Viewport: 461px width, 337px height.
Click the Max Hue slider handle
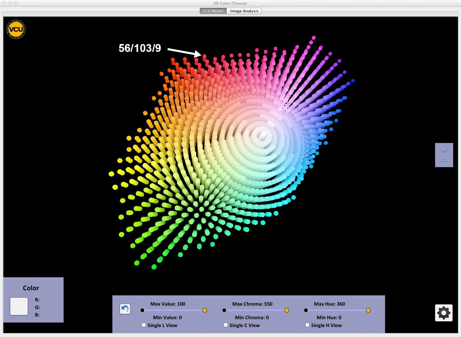[x=368, y=310]
